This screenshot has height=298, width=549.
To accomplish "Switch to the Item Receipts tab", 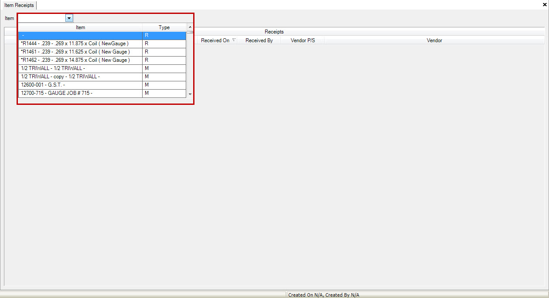I will (x=19, y=5).
